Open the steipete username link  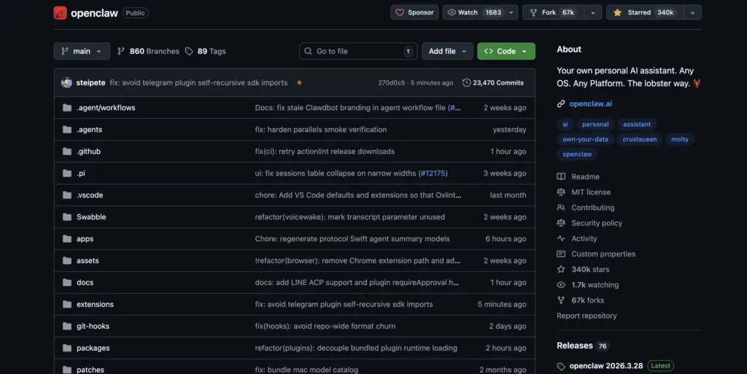tap(90, 83)
